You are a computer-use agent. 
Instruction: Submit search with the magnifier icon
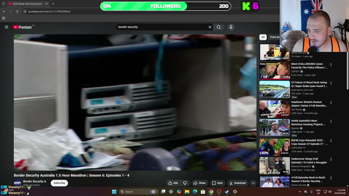coord(219,27)
